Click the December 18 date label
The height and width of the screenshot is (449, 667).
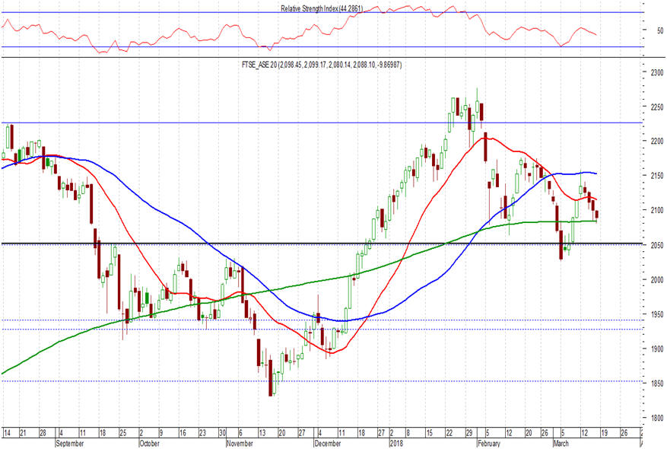(361, 433)
